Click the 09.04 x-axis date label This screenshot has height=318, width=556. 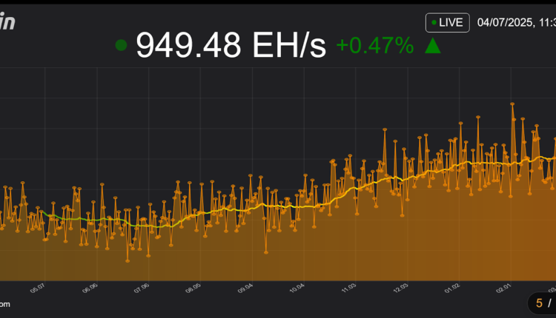click(x=245, y=288)
